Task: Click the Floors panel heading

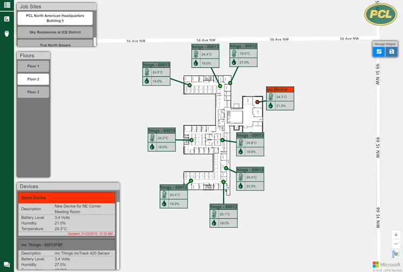Action: pyautogui.click(x=27, y=55)
